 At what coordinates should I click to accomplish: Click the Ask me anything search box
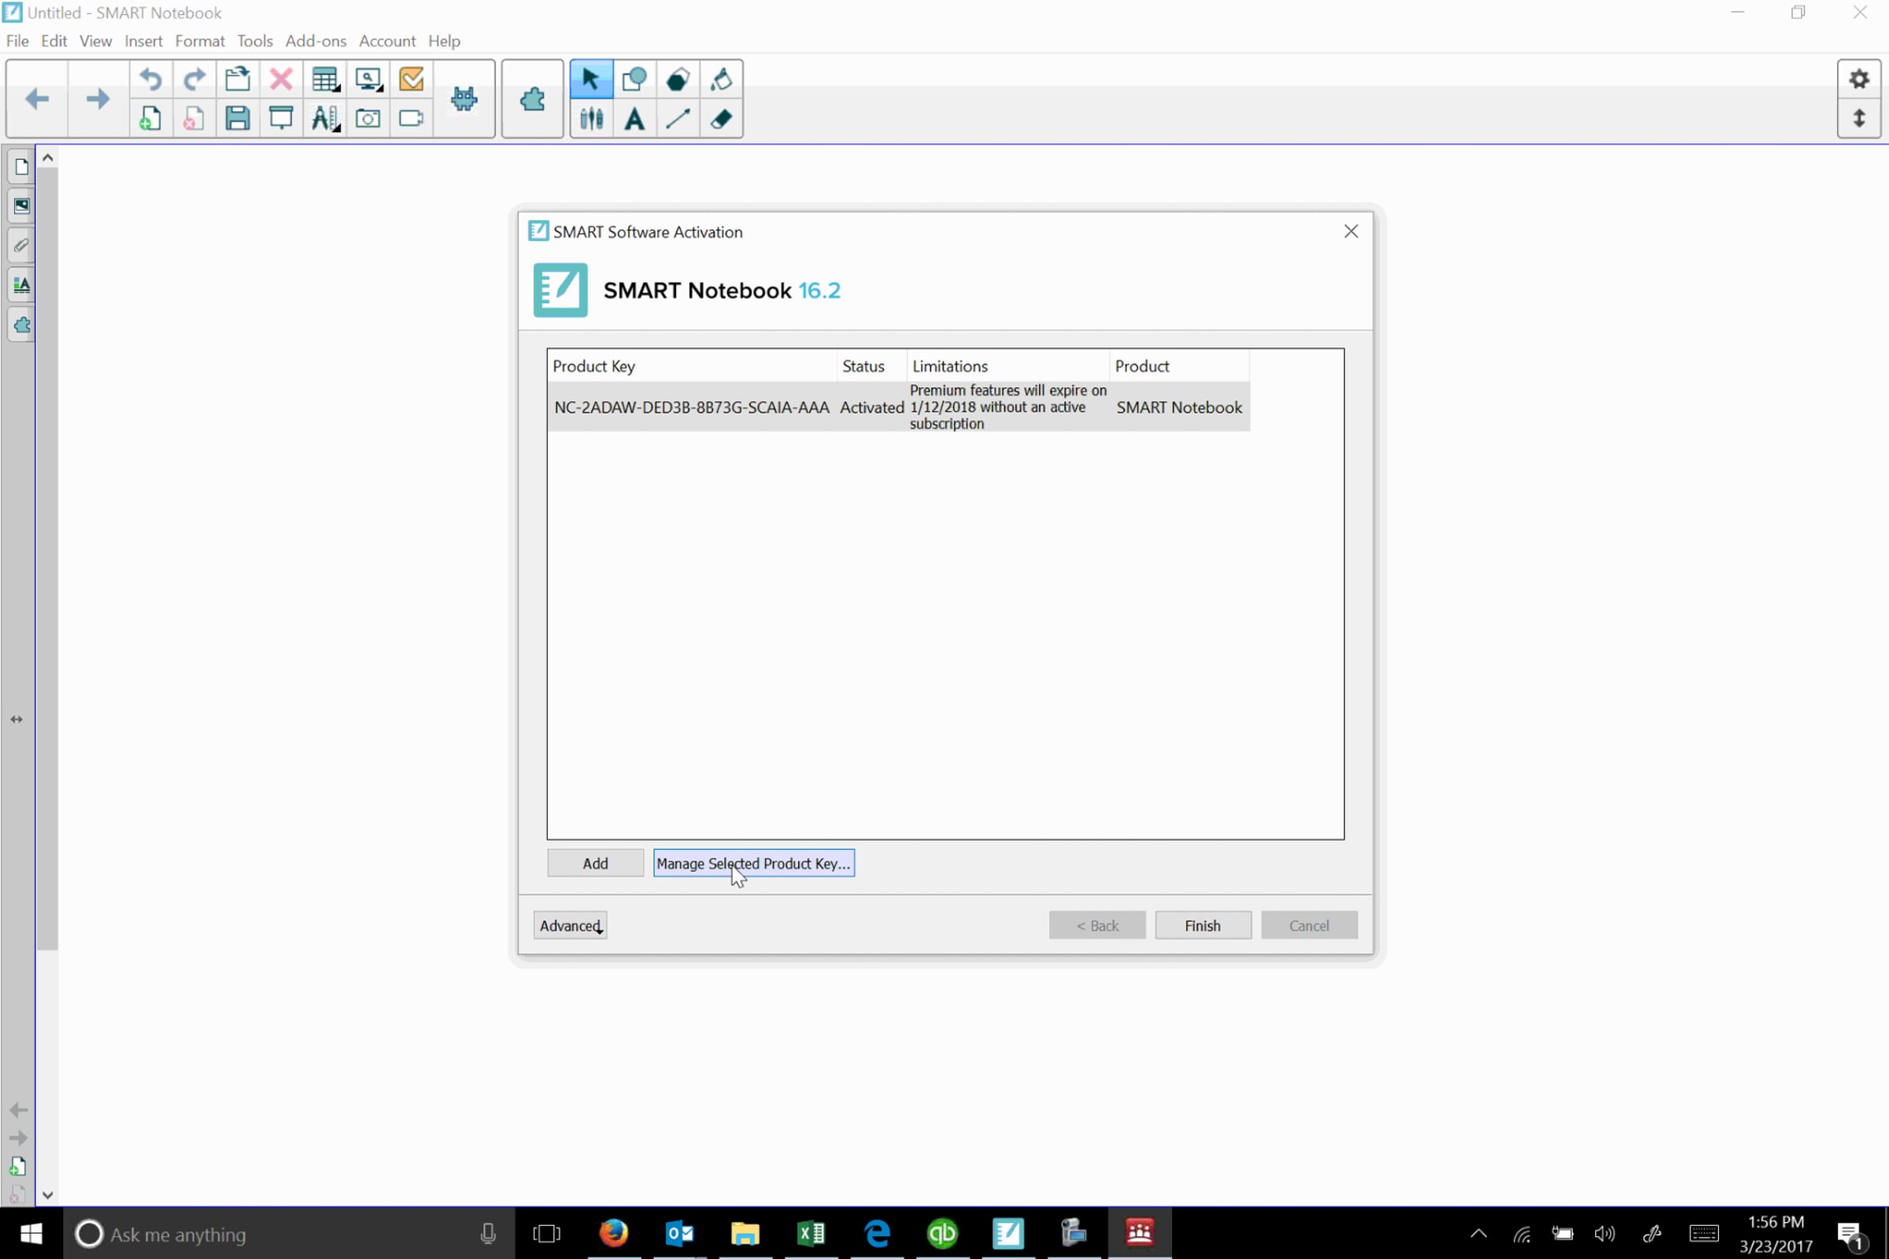click(289, 1233)
